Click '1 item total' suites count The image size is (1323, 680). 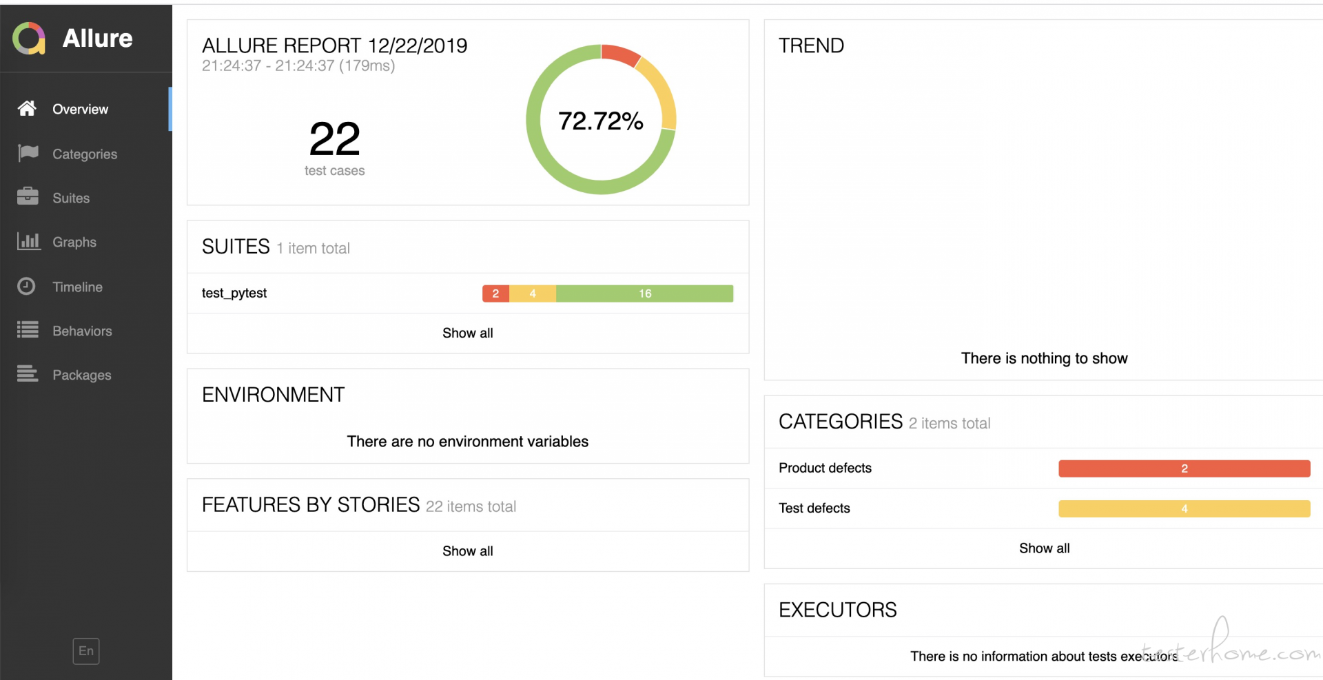coord(314,248)
